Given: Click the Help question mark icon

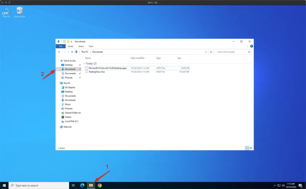Looking at the screenshot, I should [x=252, y=46].
